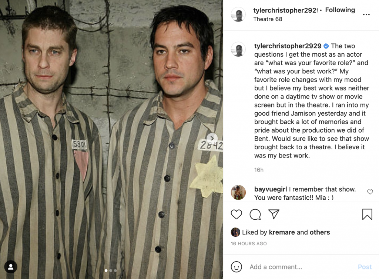Open bayvuegirl's profile avatar
379x279 pixels.
point(239,193)
